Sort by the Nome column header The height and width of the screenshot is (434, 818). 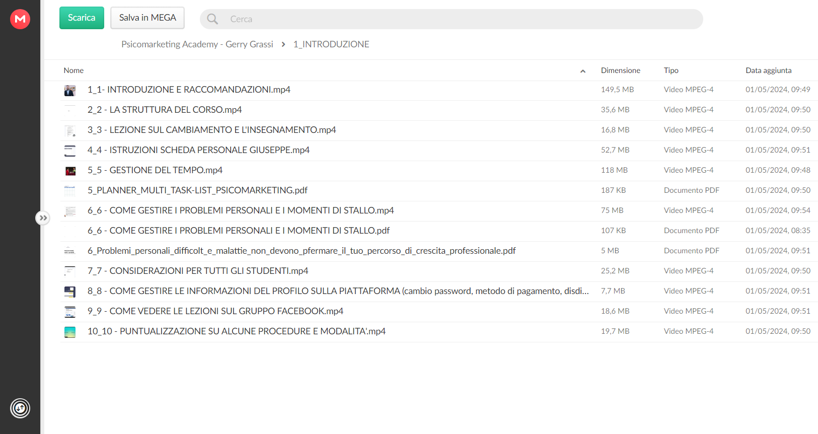point(73,70)
